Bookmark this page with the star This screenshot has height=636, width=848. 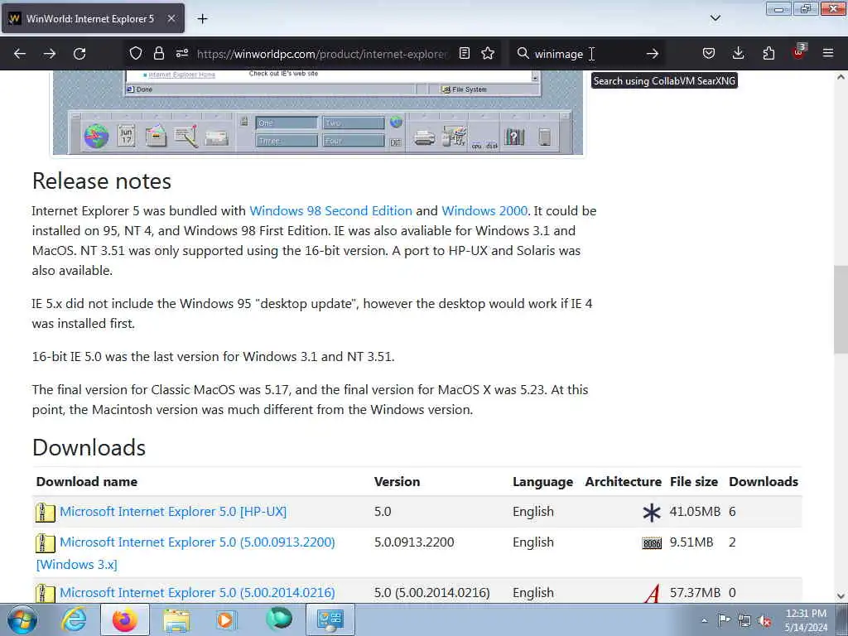(488, 54)
